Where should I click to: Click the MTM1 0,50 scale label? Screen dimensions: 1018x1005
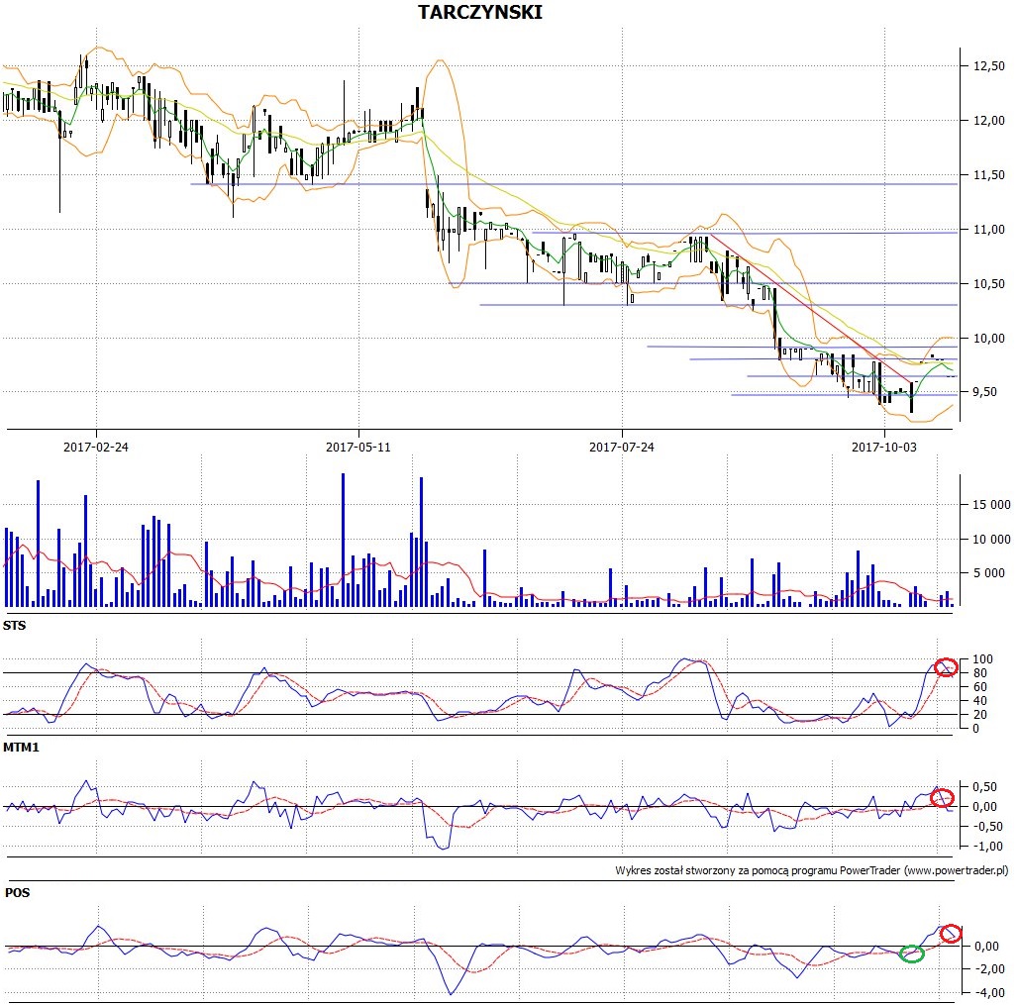(x=984, y=787)
